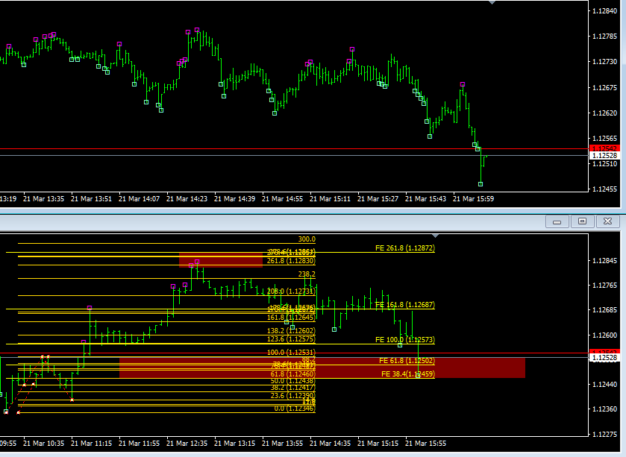Select Fibonacci label 23.6 (1.12390)
The height and width of the screenshot is (457, 626).
[x=292, y=396]
